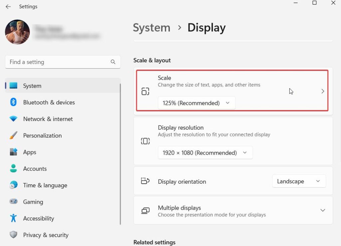
Task: Click the Privacy & security shield icon
Action: coord(13,235)
